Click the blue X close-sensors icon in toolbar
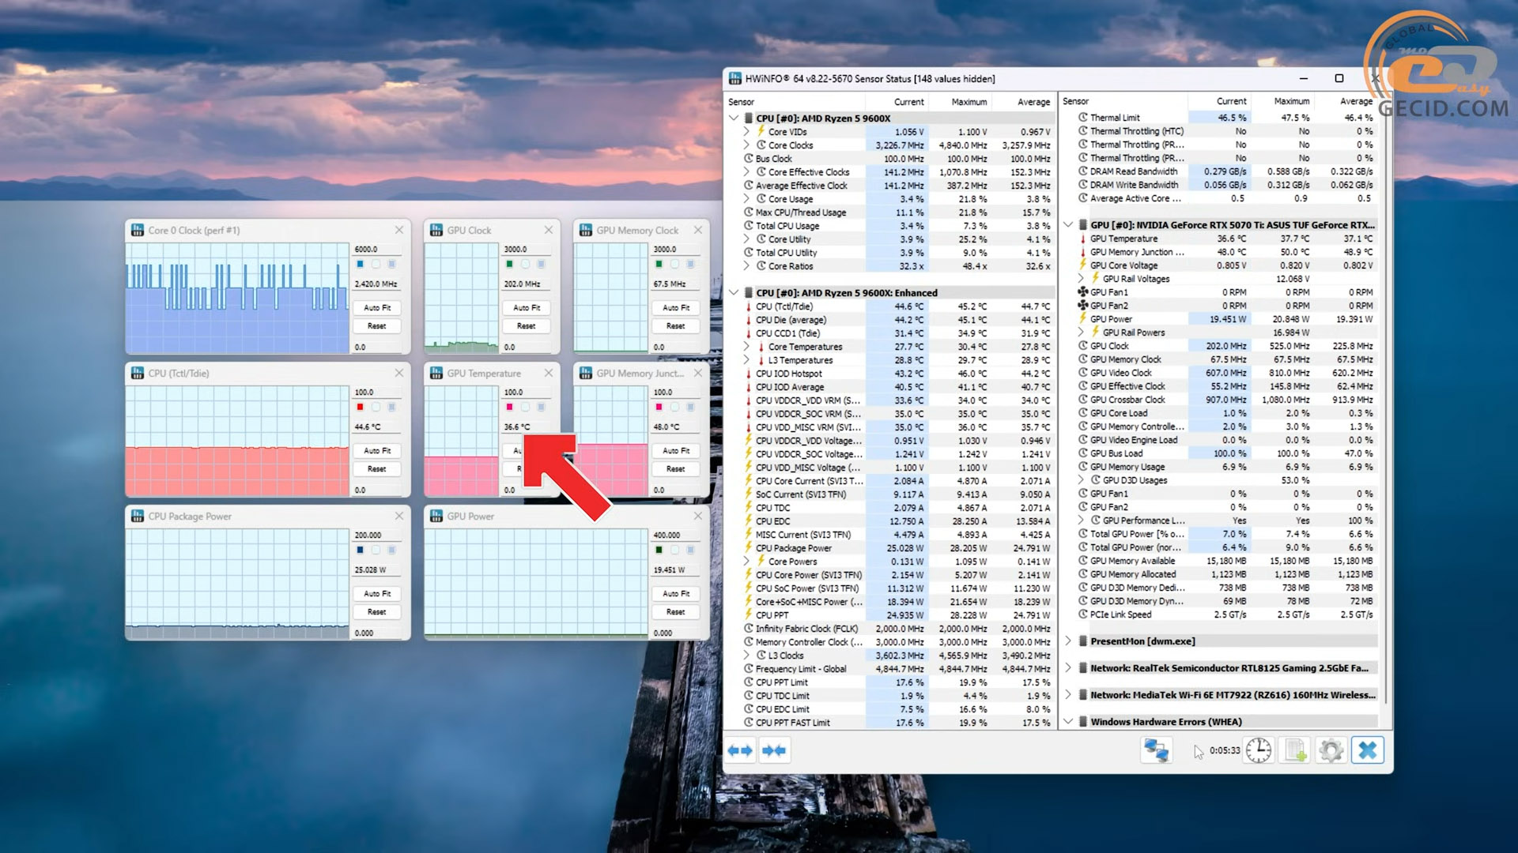The width and height of the screenshot is (1518, 853). click(1368, 750)
